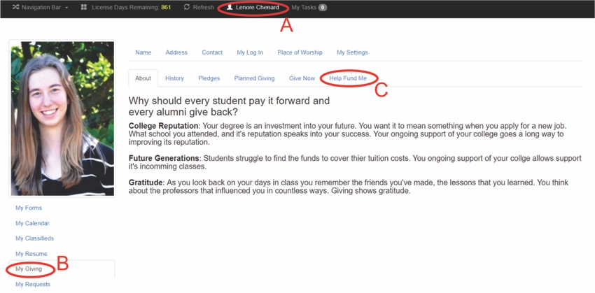
Task: Switch to the Address tab
Action: click(176, 52)
